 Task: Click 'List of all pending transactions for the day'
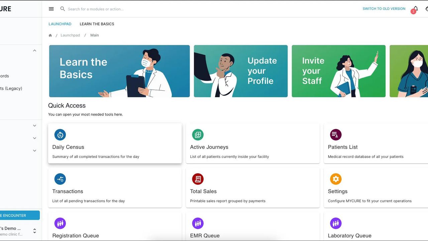pos(89,201)
